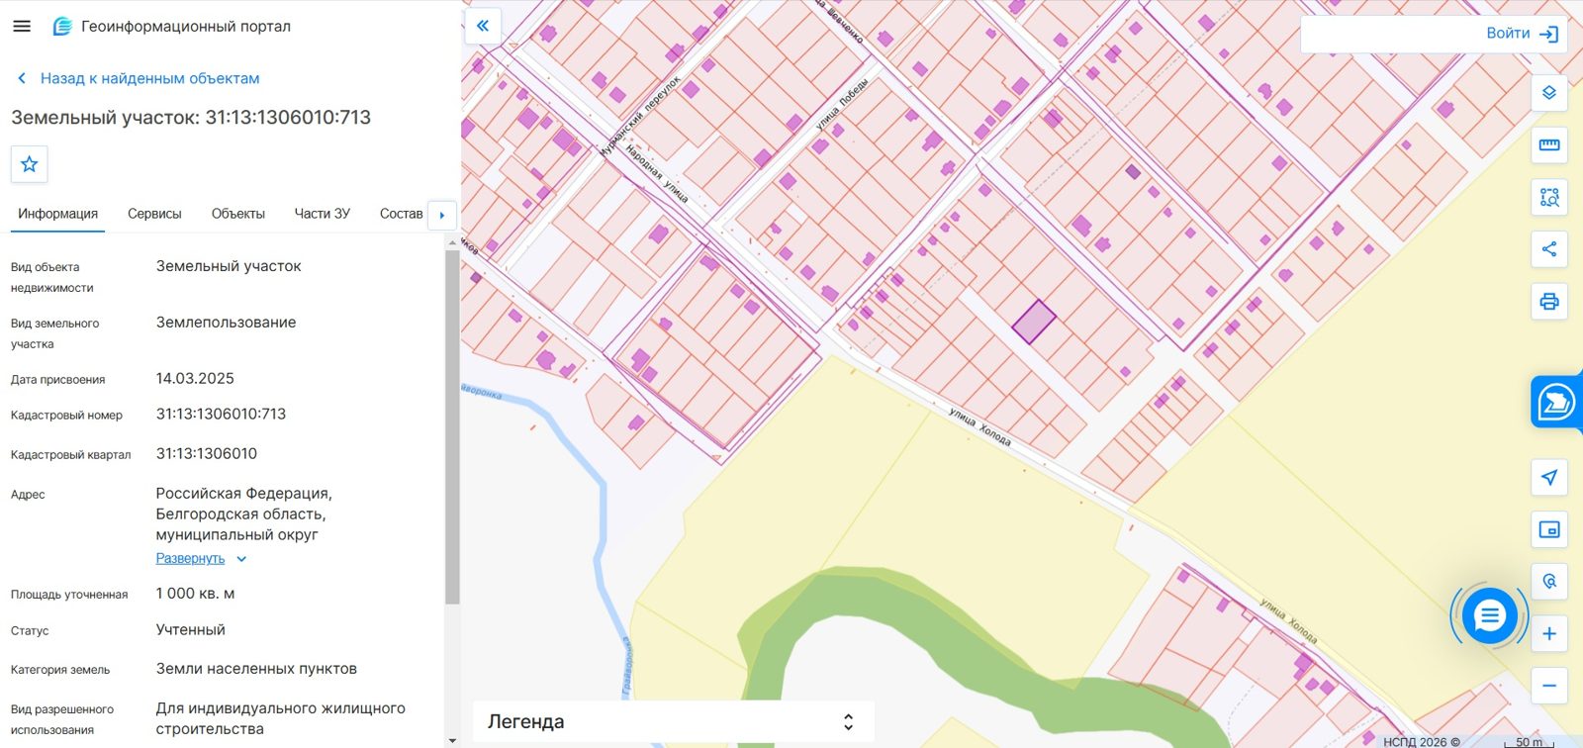Screen dimensions: 1583x748
Task: Open the overview mini-map window icon
Action: (x=1549, y=530)
